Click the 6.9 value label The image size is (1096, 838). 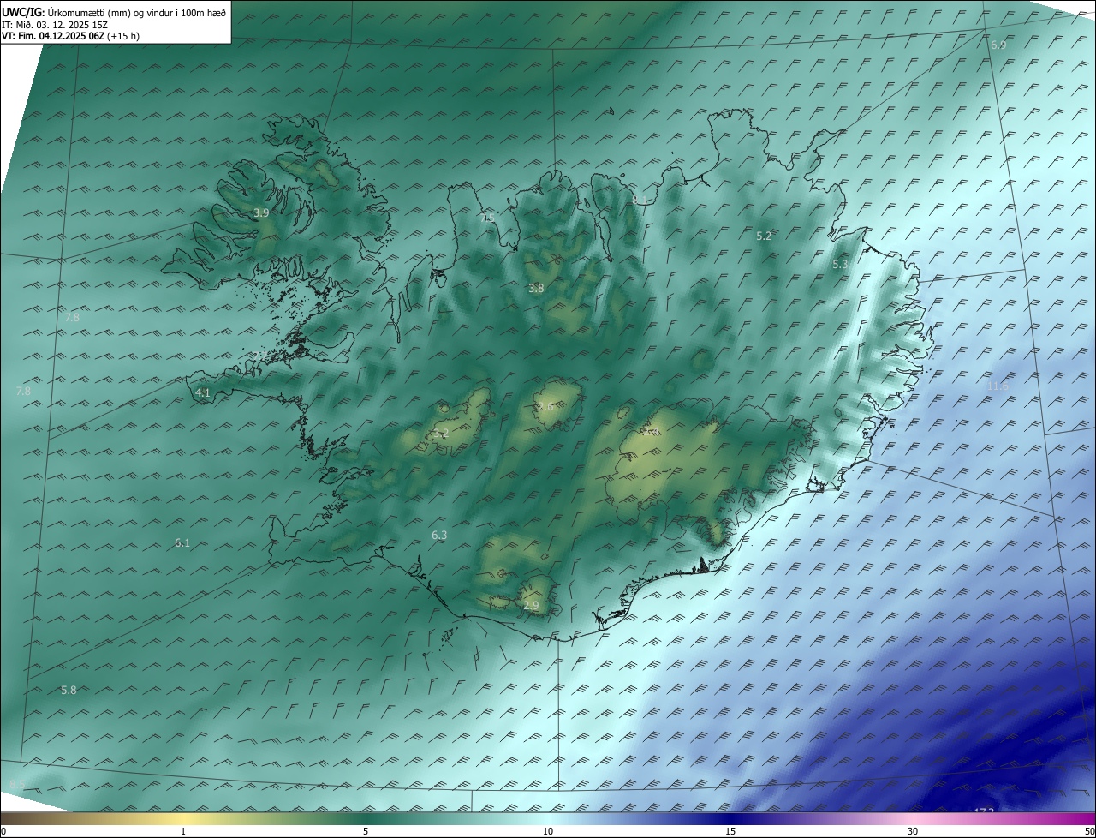coord(998,45)
